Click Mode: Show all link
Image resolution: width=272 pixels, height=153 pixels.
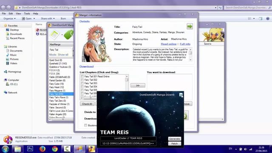point(59,55)
